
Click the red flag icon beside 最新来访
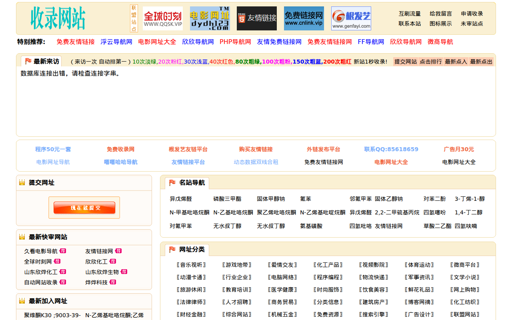coord(28,61)
